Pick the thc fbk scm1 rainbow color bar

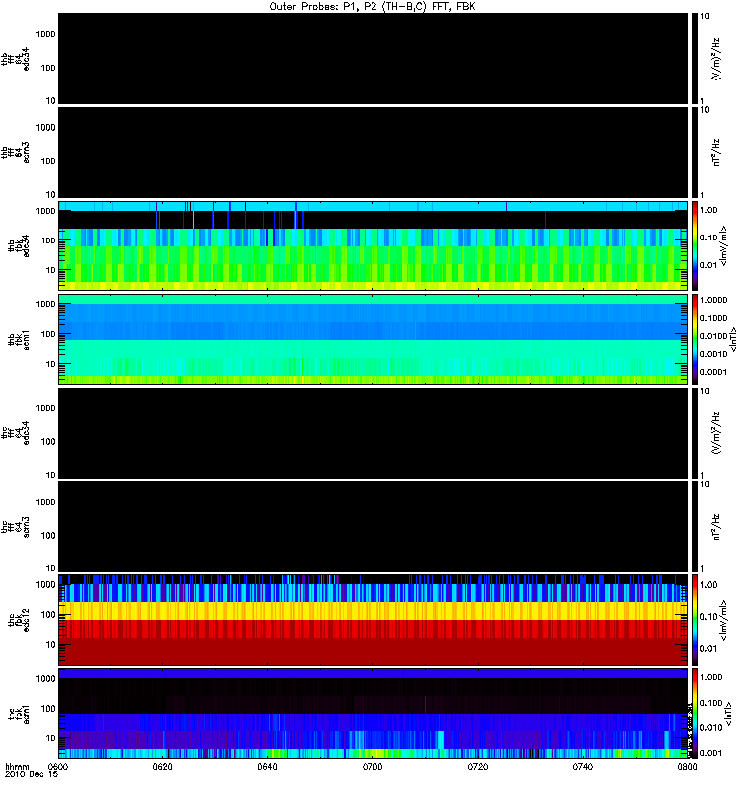(694, 714)
